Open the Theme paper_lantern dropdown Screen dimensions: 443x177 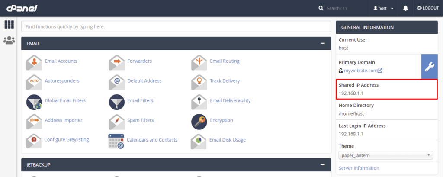point(386,155)
